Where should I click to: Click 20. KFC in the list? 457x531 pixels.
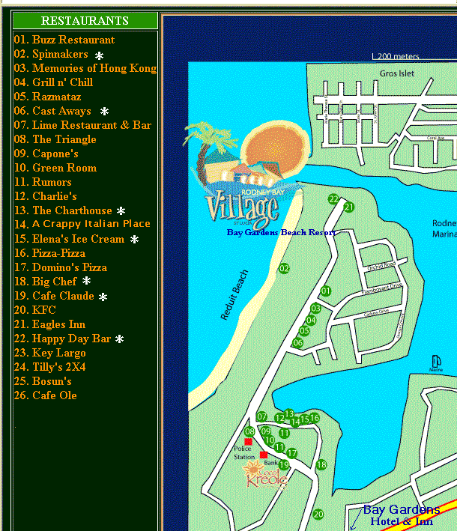pos(35,310)
